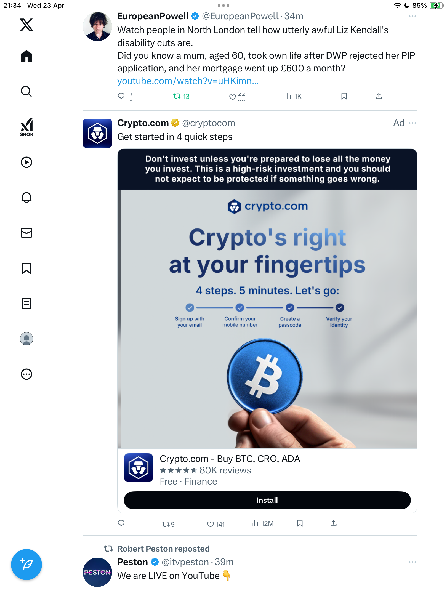Open Lists icon in the sidebar

click(26, 304)
